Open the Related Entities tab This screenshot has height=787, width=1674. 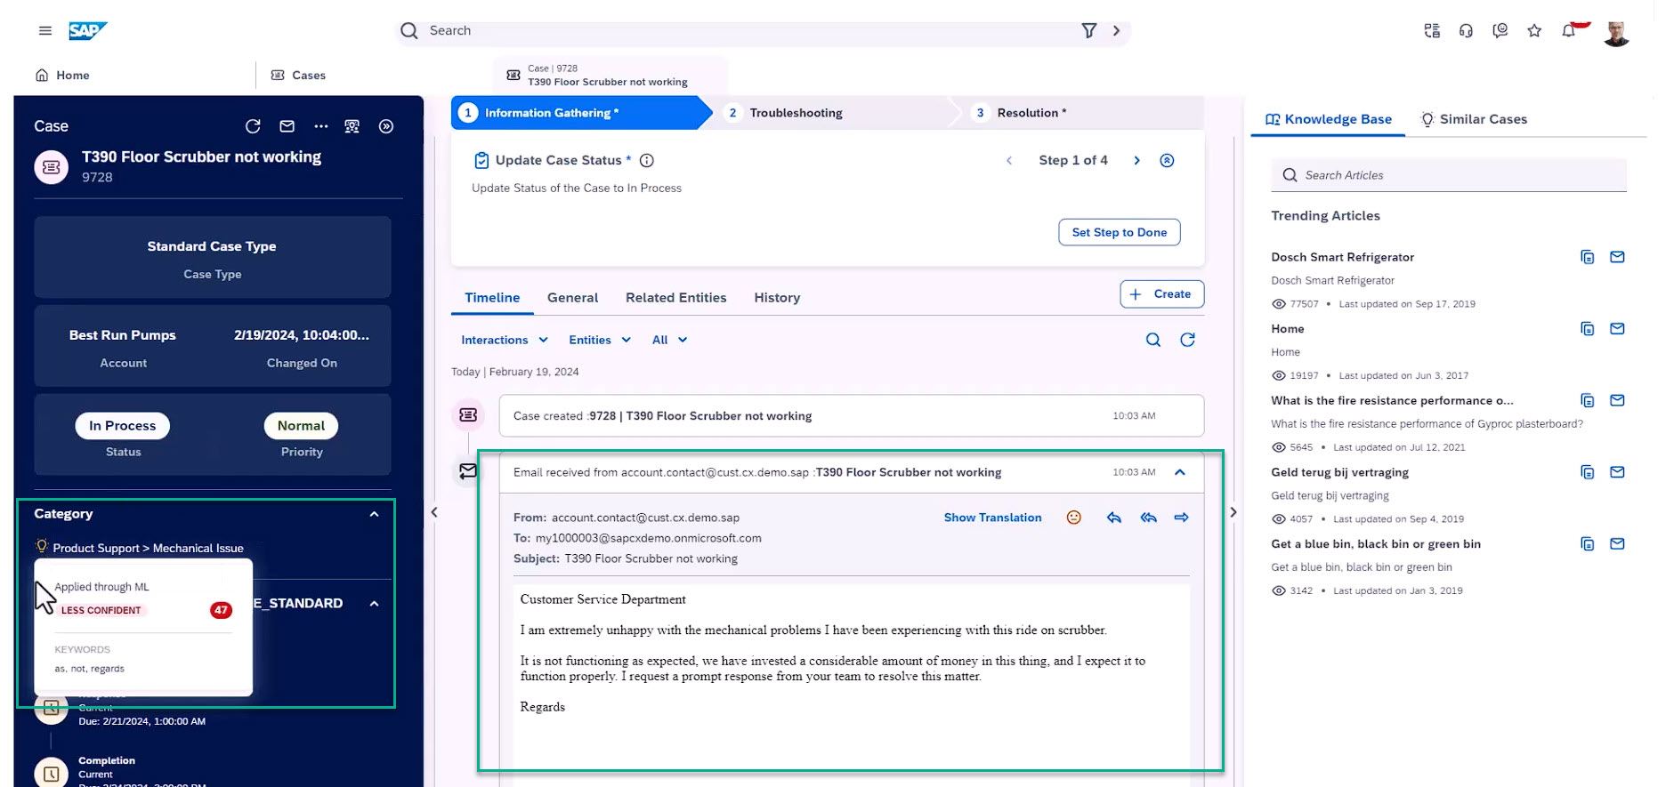(x=675, y=298)
